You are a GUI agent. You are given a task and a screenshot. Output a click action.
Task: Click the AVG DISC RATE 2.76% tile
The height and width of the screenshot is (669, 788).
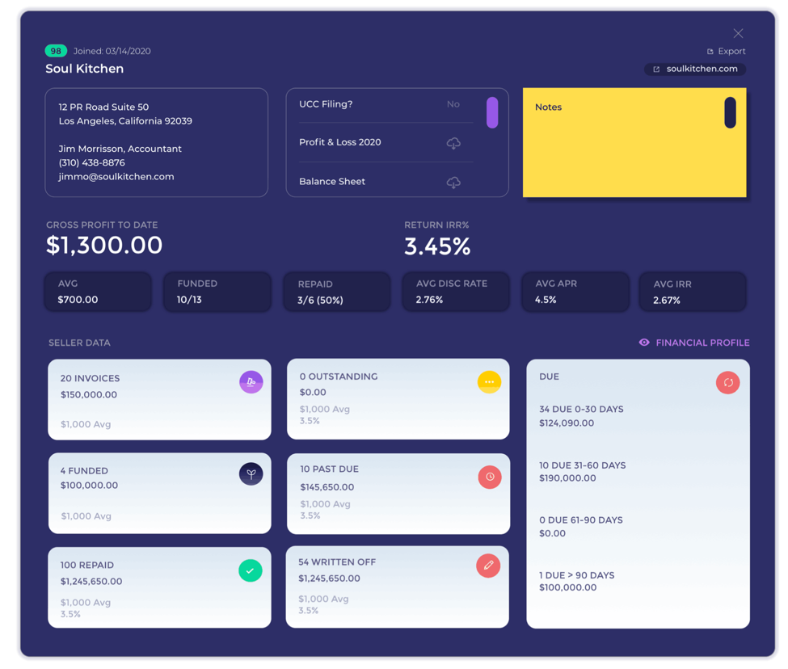tap(456, 292)
